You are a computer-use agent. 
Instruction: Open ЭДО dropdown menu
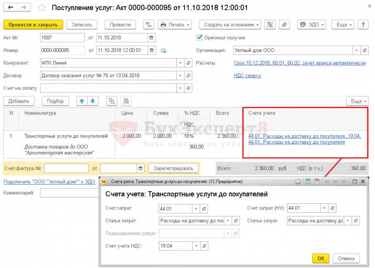click(x=312, y=25)
